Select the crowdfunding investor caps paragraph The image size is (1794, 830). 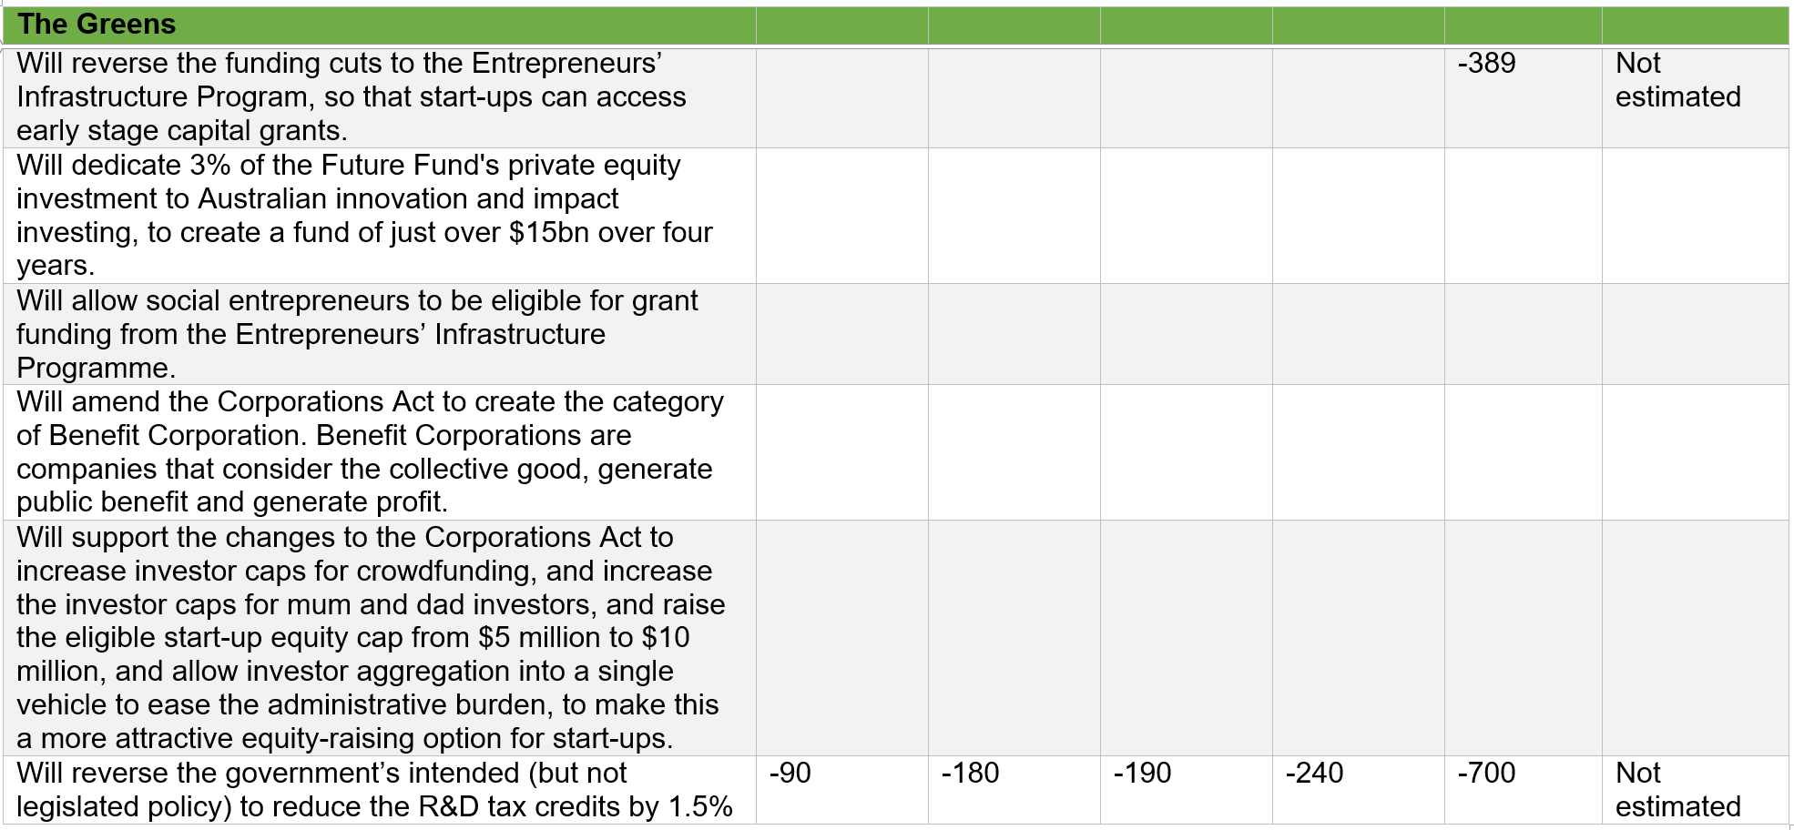371,637
